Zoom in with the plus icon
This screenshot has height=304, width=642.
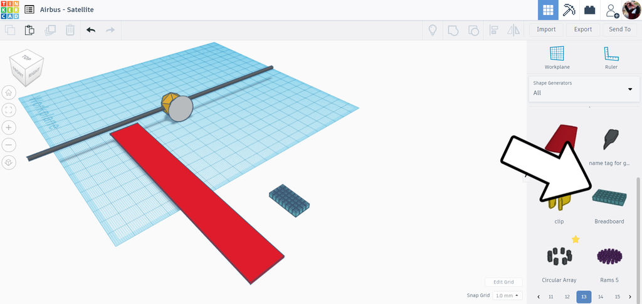tap(9, 128)
